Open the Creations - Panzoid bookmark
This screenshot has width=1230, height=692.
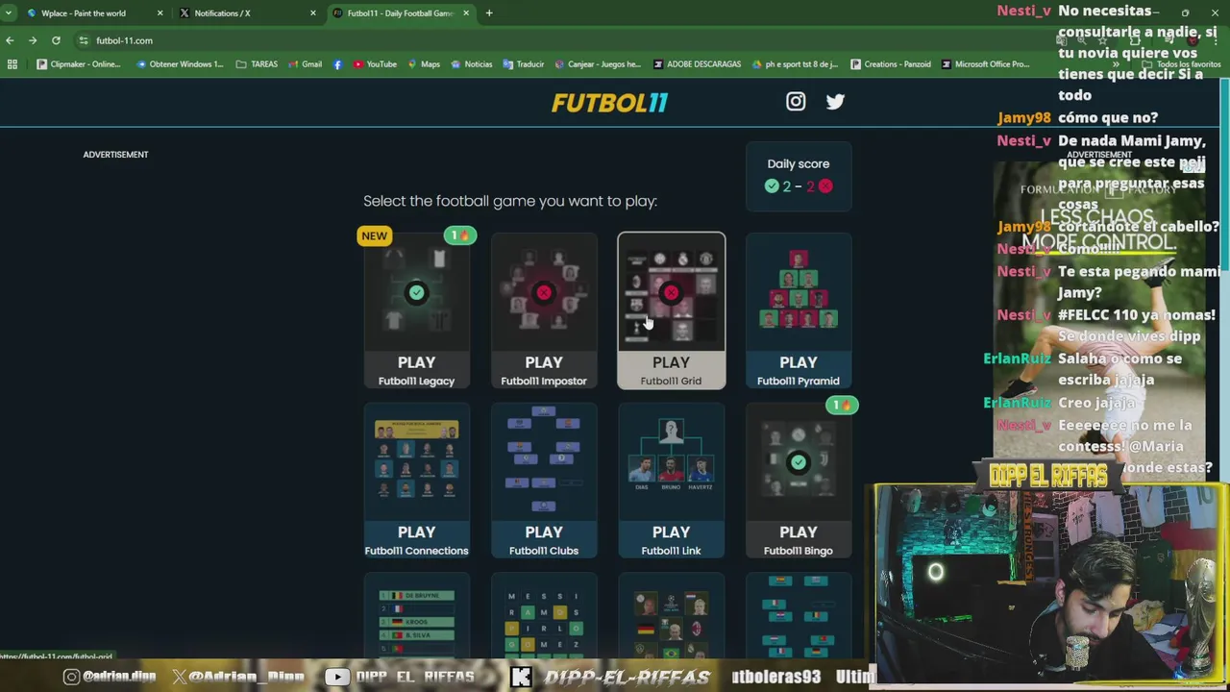point(891,64)
